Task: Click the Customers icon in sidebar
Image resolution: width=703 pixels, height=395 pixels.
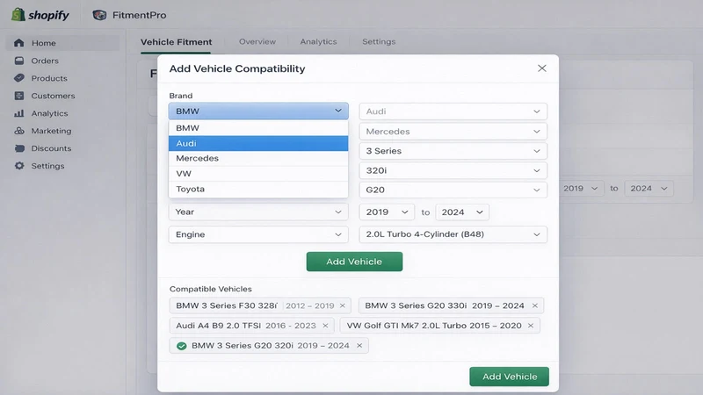Action: coord(18,96)
